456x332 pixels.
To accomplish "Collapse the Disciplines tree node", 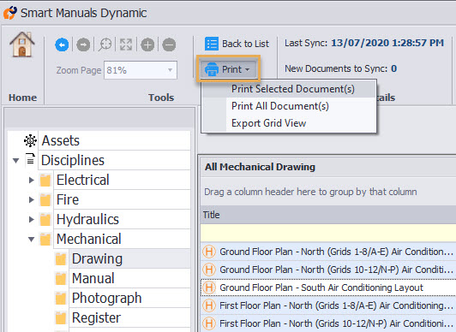I will click(x=15, y=160).
